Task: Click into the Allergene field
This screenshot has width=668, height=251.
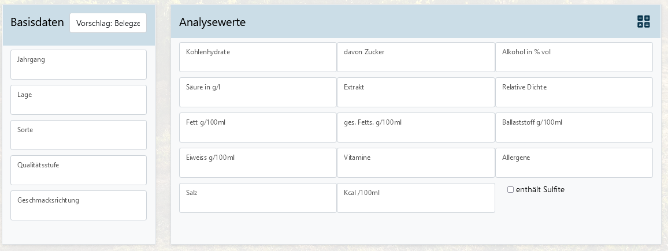Action: click(574, 163)
